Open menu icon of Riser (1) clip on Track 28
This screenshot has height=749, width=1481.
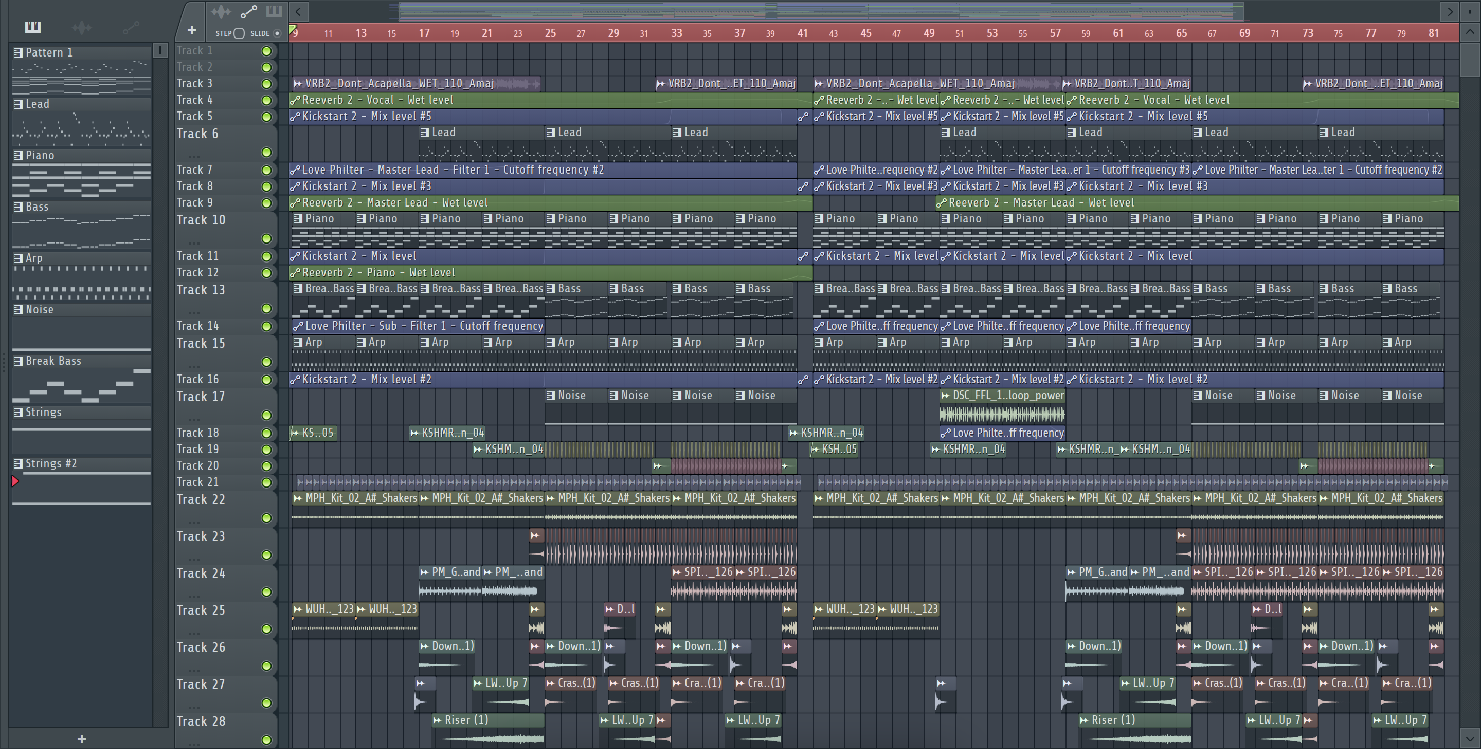click(x=438, y=720)
